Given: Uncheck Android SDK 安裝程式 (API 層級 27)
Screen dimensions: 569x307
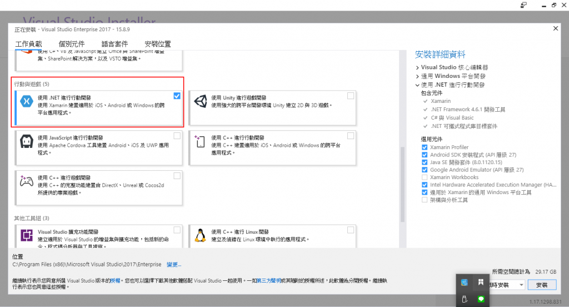Looking at the screenshot, I should point(424,155).
